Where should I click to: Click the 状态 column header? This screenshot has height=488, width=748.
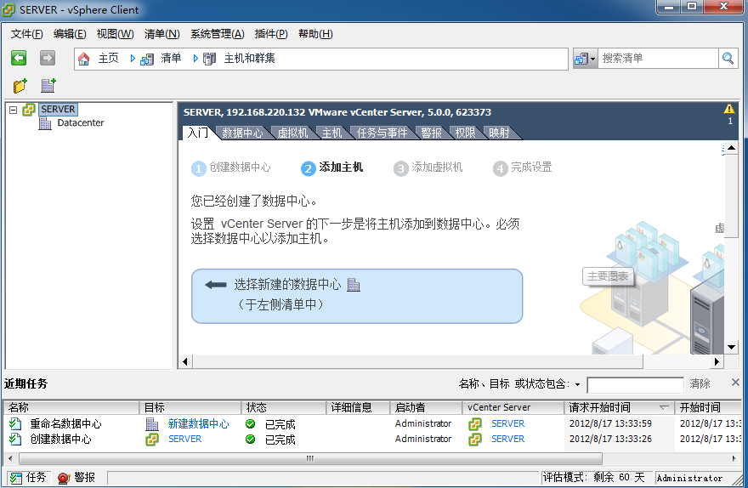pos(283,408)
